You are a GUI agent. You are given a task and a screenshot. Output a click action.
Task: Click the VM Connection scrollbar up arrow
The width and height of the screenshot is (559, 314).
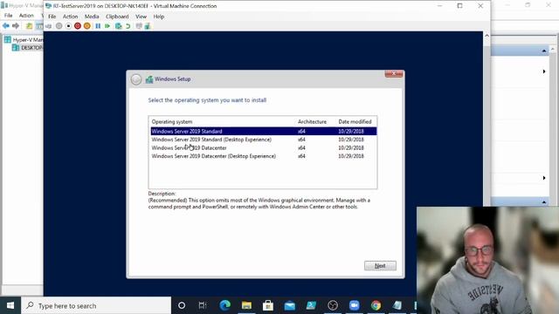pyautogui.click(x=487, y=35)
